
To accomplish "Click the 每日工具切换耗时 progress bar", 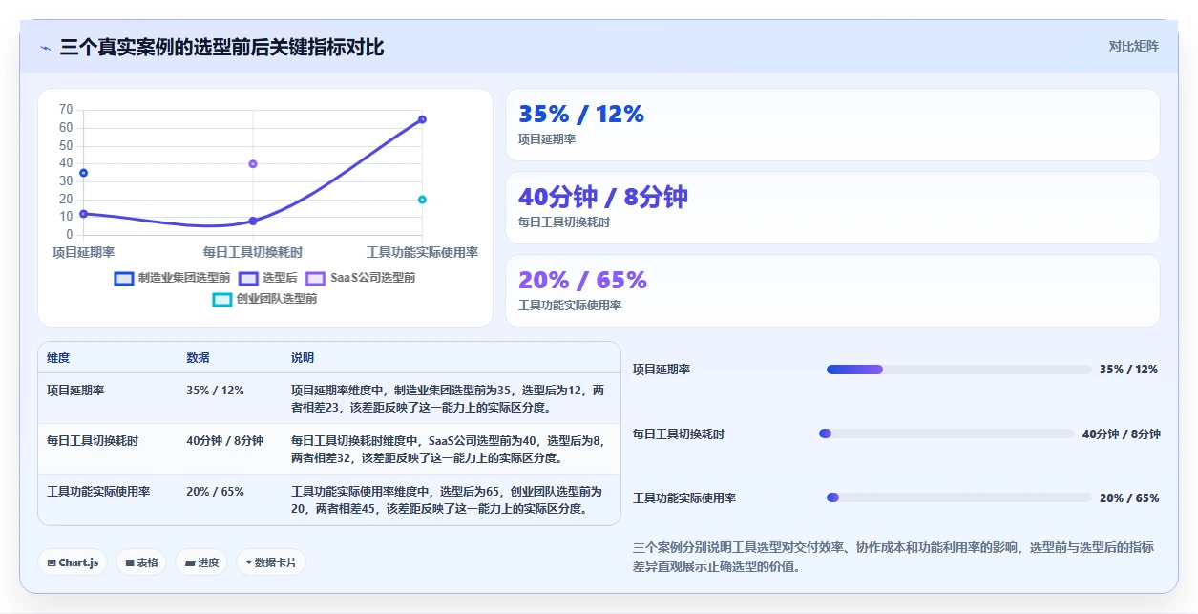I will [x=947, y=434].
